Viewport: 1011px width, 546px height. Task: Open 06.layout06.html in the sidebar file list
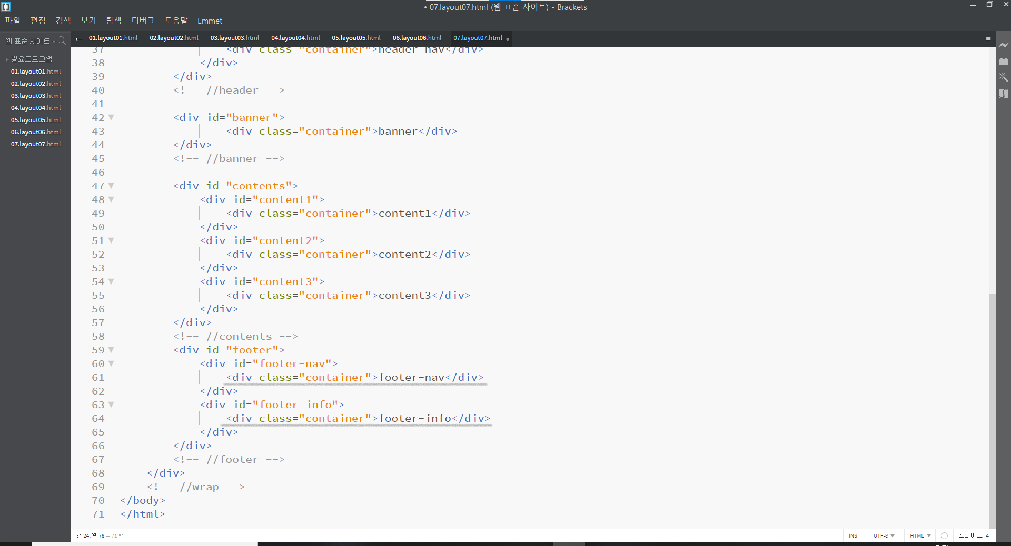click(x=36, y=132)
